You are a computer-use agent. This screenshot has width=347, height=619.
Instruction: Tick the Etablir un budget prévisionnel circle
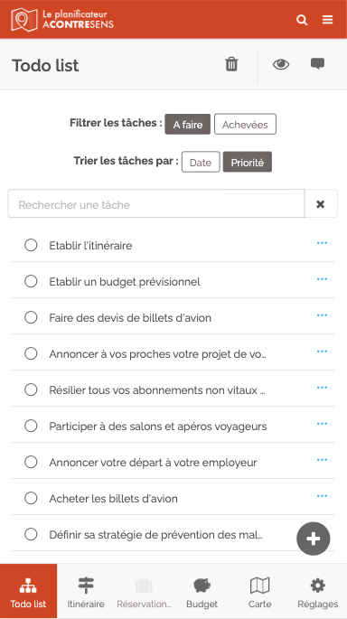coord(31,281)
